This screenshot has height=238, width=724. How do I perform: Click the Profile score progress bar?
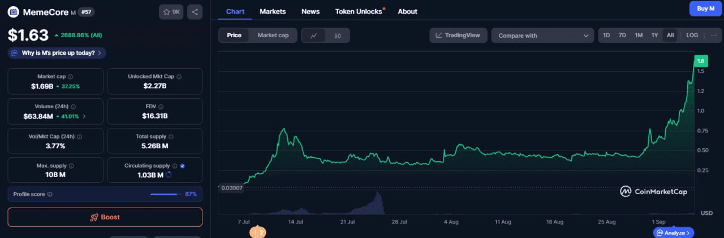click(x=165, y=194)
